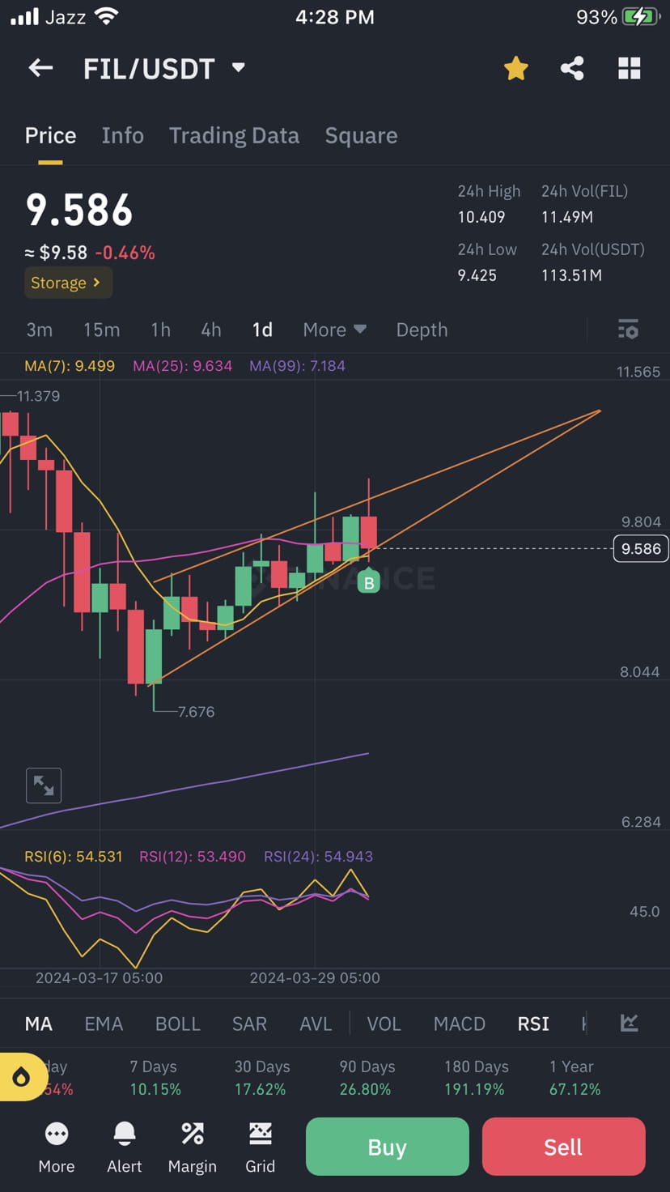Toggle the MA indicator
The image size is (670, 1192).
click(39, 1024)
